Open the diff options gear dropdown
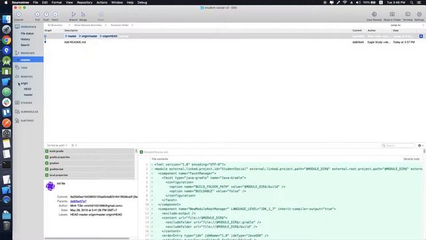Viewport: 426px width, 240px height. (x=421, y=145)
